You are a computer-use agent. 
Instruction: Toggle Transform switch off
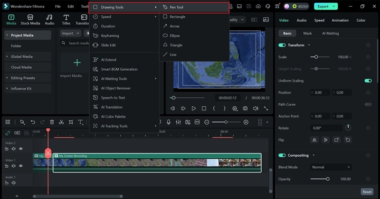[x=282, y=45]
